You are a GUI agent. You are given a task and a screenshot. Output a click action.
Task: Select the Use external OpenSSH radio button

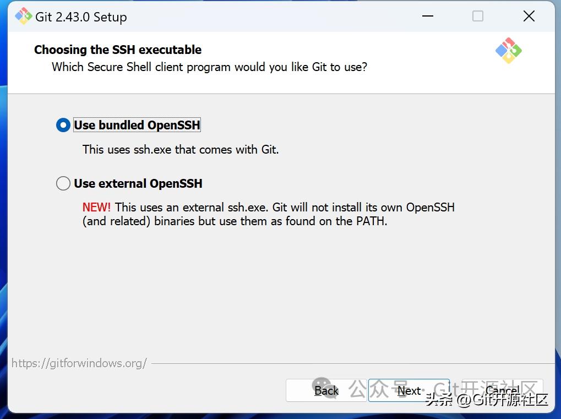click(x=63, y=183)
